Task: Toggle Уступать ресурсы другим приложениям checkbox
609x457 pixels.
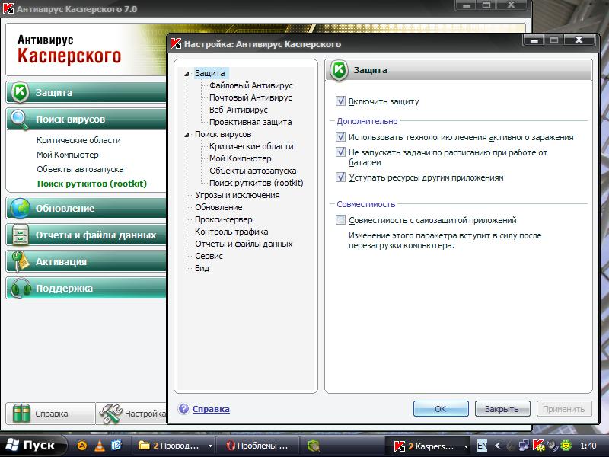Action: (x=340, y=177)
